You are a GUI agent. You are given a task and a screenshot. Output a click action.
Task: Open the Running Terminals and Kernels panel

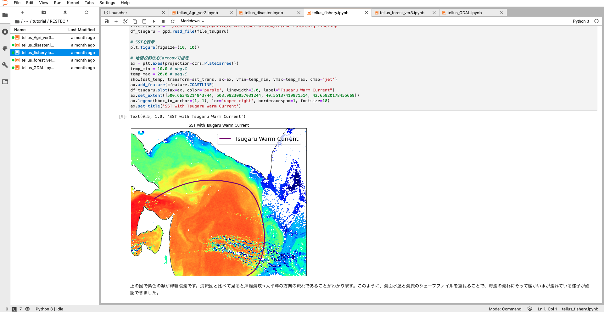(5, 32)
